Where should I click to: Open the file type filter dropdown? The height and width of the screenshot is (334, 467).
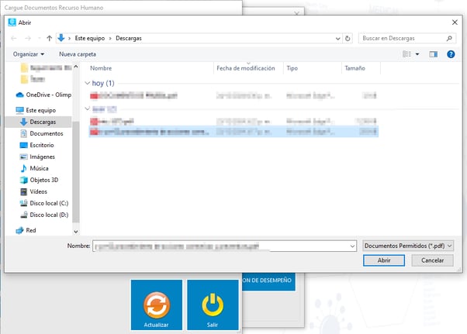pos(408,245)
